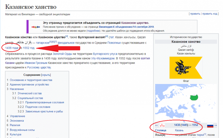Open the 'Столица' infobox label link

click(x=161, y=130)
